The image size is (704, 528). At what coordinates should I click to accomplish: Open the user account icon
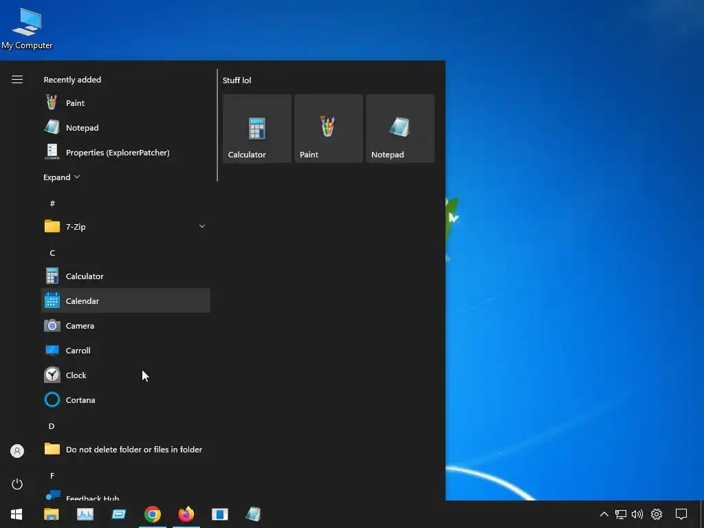[x=17, y=451]
